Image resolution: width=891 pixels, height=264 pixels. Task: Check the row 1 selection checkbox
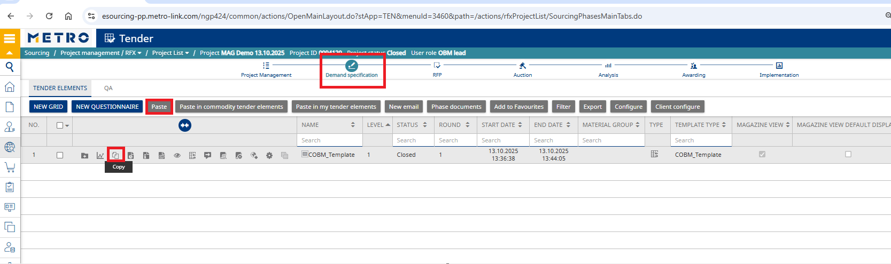point(60,155)
